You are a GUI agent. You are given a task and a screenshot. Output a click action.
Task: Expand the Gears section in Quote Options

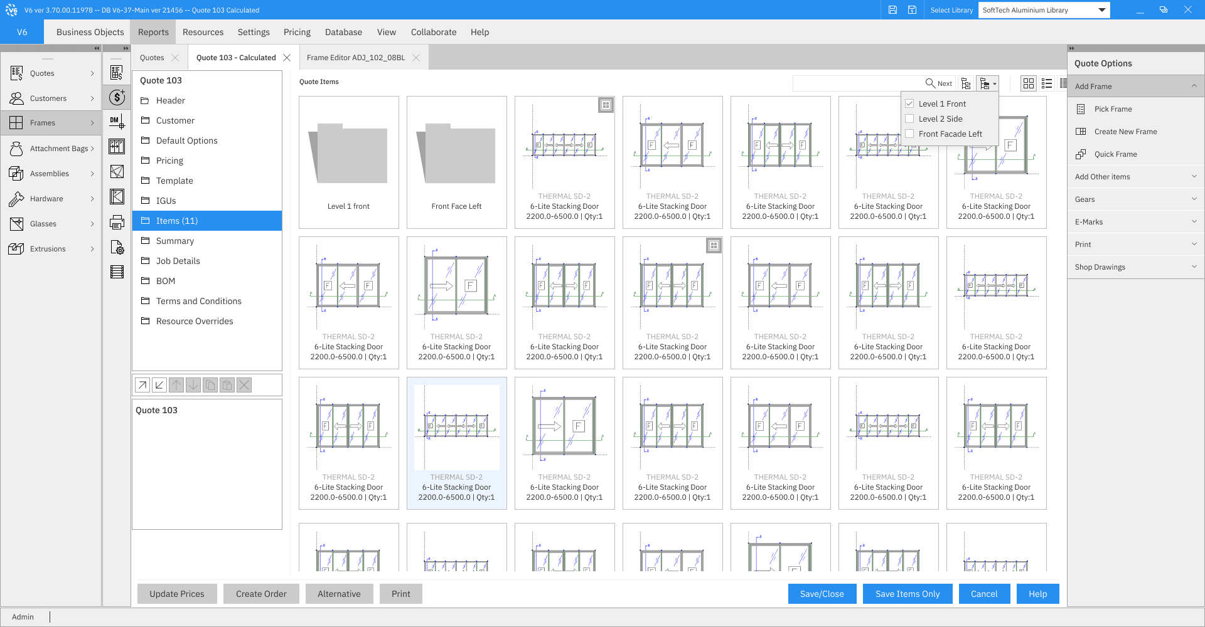[x=1135, y=199]
